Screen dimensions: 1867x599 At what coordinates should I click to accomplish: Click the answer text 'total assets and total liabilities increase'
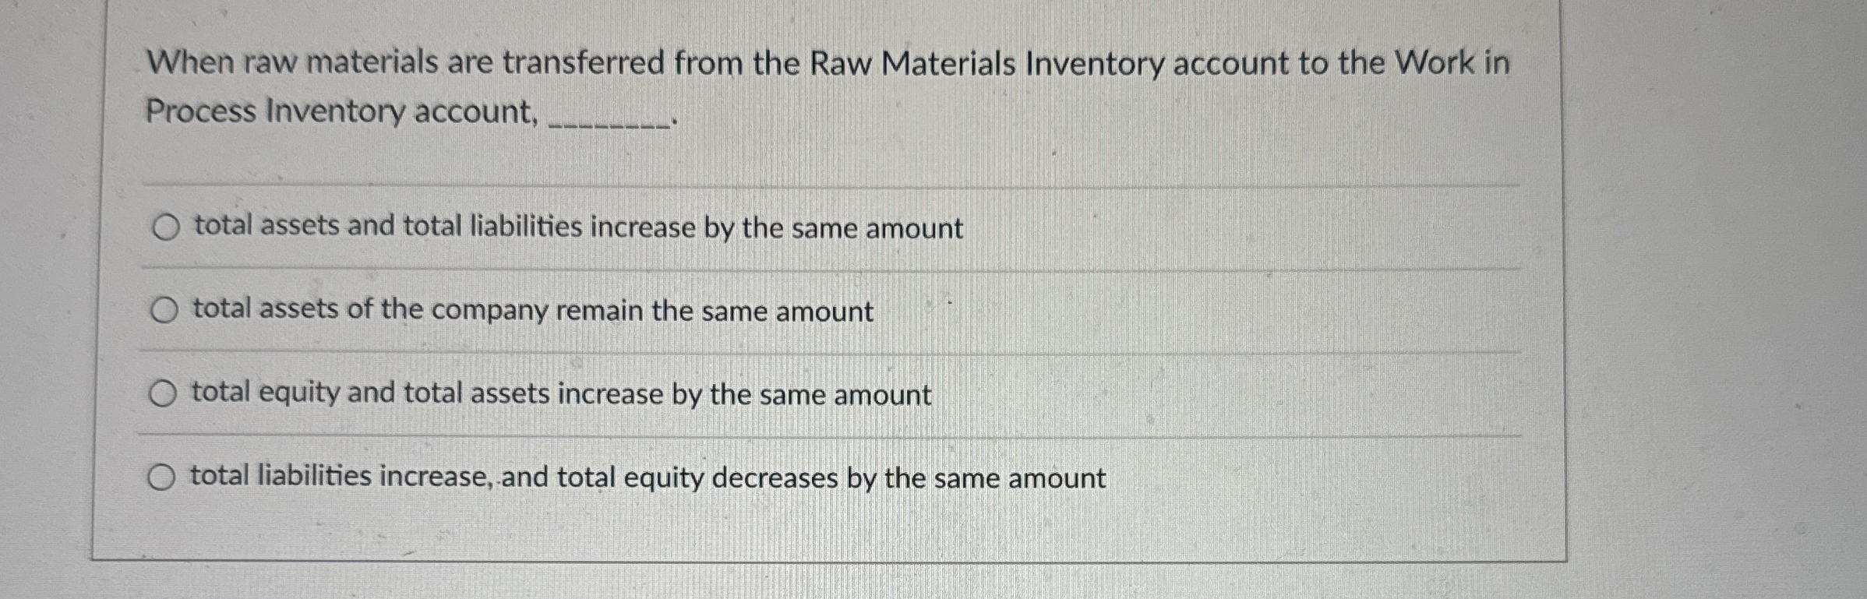click(577, 227)
